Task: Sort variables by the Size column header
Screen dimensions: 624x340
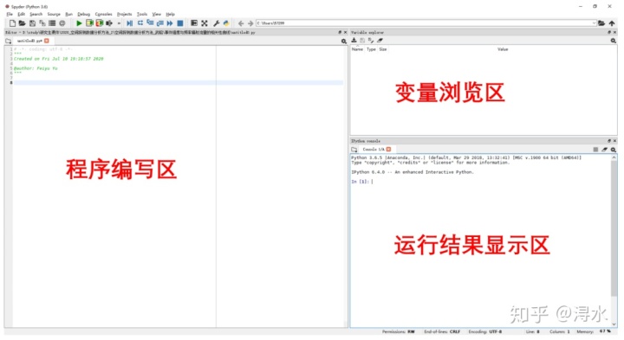Action: click(x=383, y=49)
